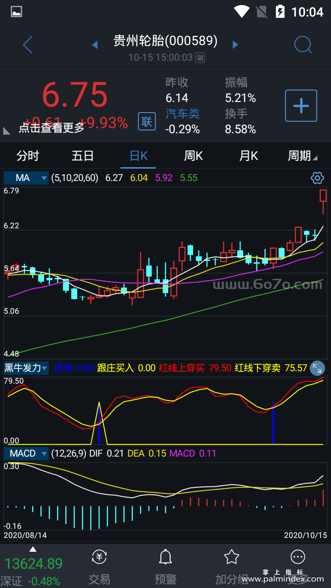Tap the timestamp 10-15 15:00:03
The width and height of the screenshot is (331, 588).
(x=160, y=57)
